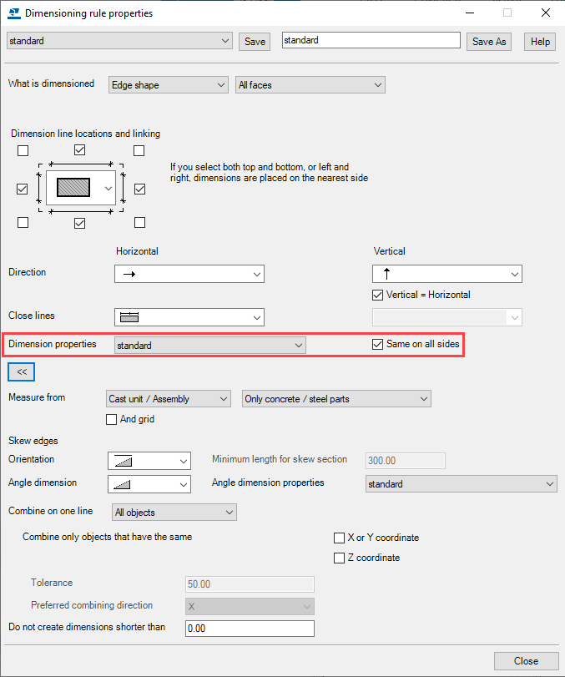Open Help for dimensioning rules
565x677 pixels.
click(539, 40)
